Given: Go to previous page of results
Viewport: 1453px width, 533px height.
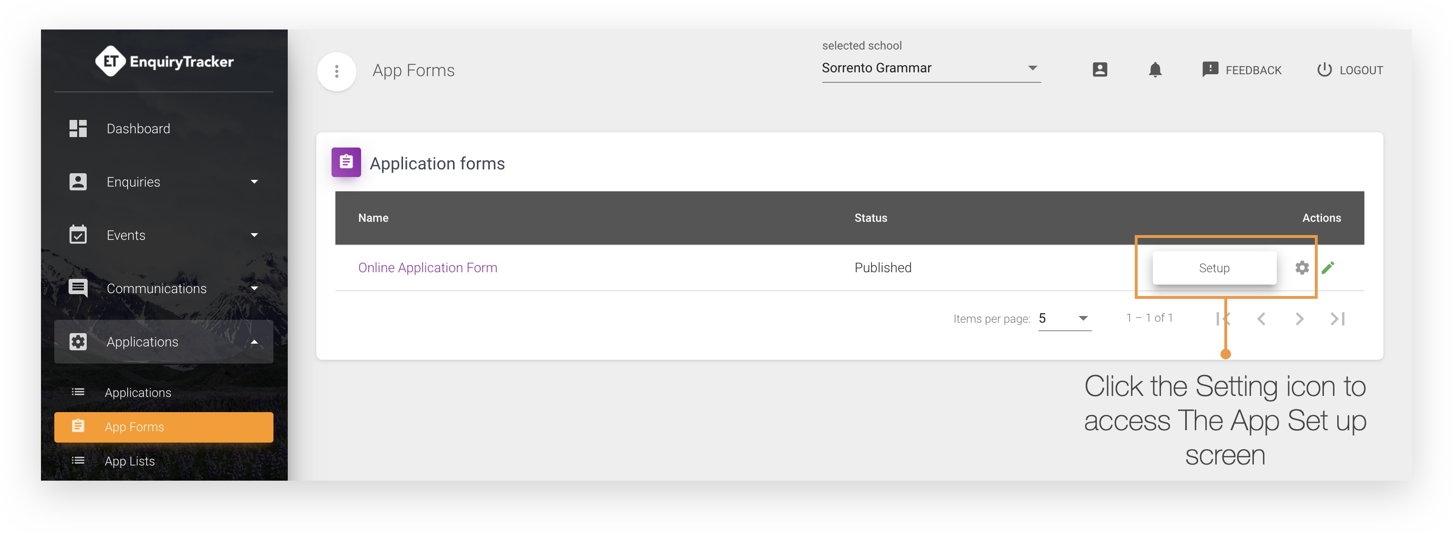Looking at the screenshot, I should coord(1261,319).
